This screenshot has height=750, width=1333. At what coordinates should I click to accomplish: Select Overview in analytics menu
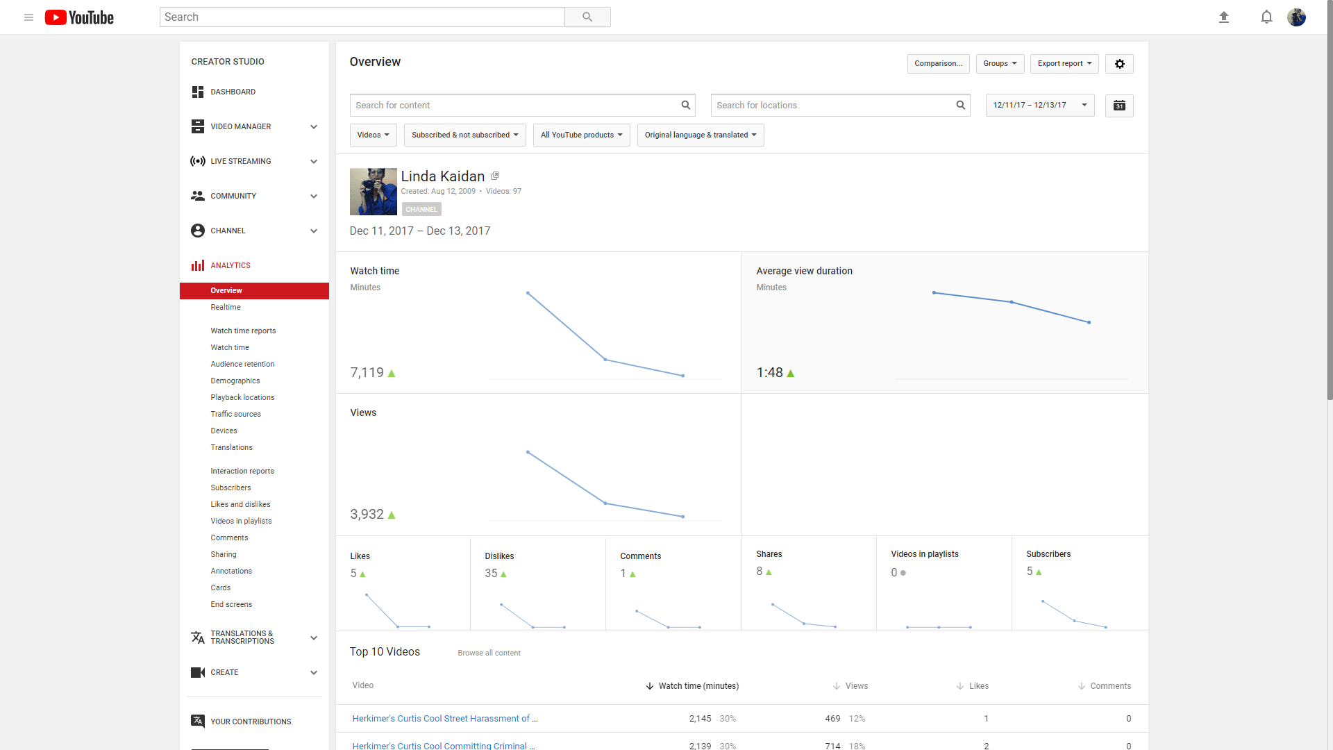coord(254,291)
